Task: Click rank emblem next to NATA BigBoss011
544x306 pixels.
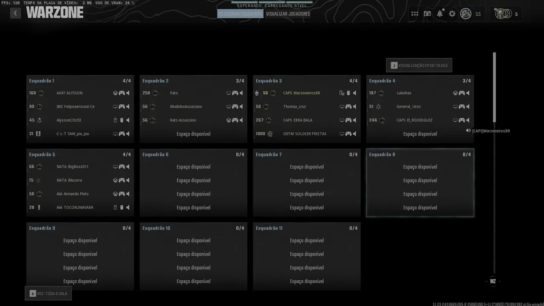Action: (39, 167)
